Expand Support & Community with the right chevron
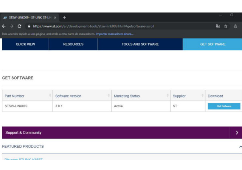 point(237,133)
